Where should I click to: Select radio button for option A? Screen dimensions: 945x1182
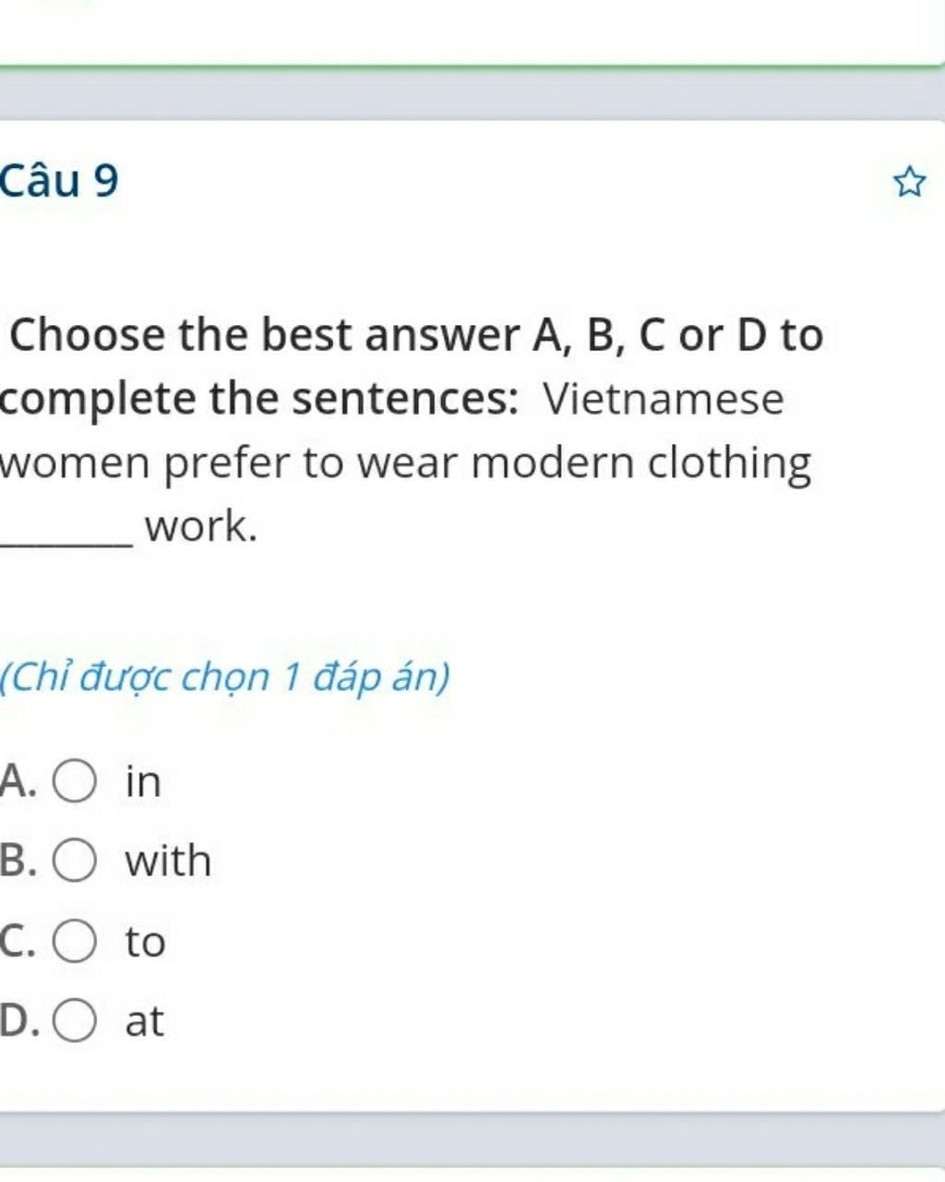pos(75,782)
